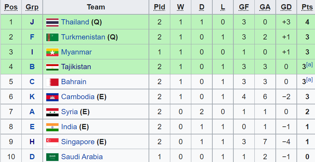The image size is (315, 162).
Task: Click the Syria flag icon
Action: (52, 112)
